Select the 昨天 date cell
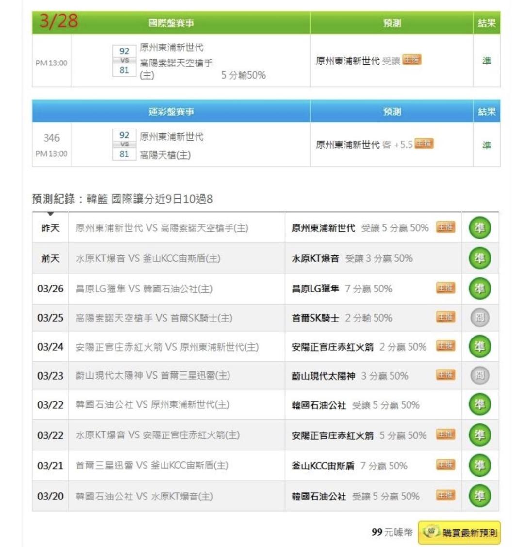The image size is (524, 547). tap(50, 228)
